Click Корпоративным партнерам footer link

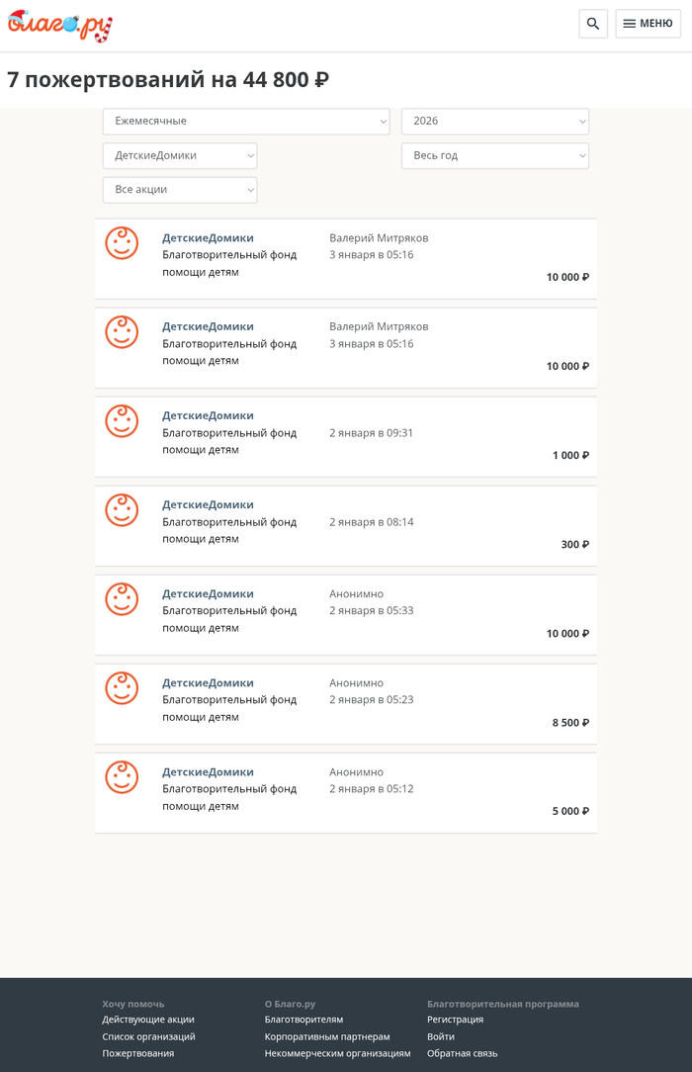pos(327,1036)
